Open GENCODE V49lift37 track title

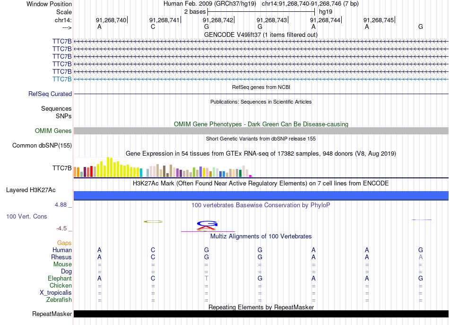tap(260, 35)
